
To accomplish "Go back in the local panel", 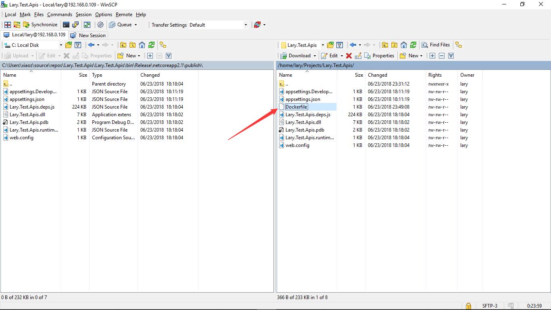I will tap(91, 45).
